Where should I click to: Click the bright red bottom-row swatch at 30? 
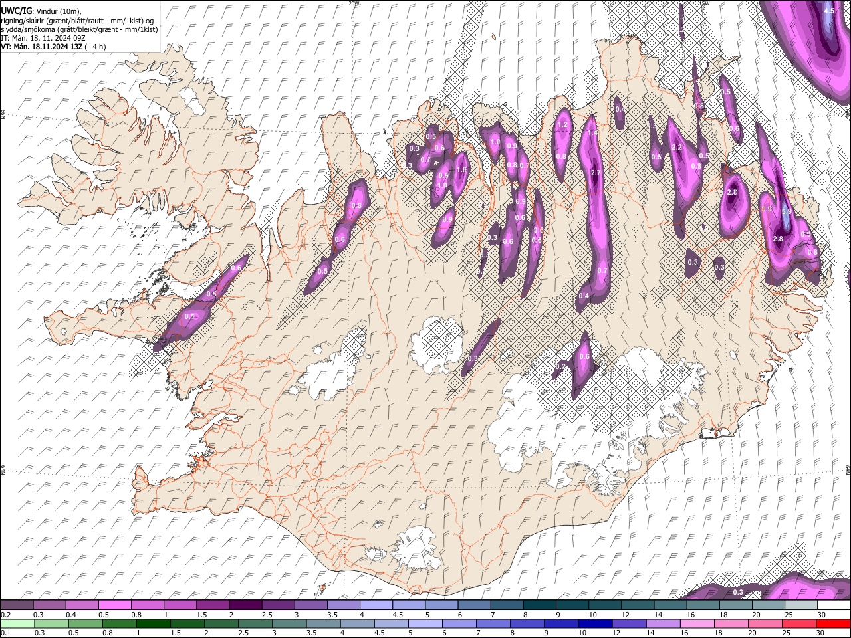(x=833, y=623)
